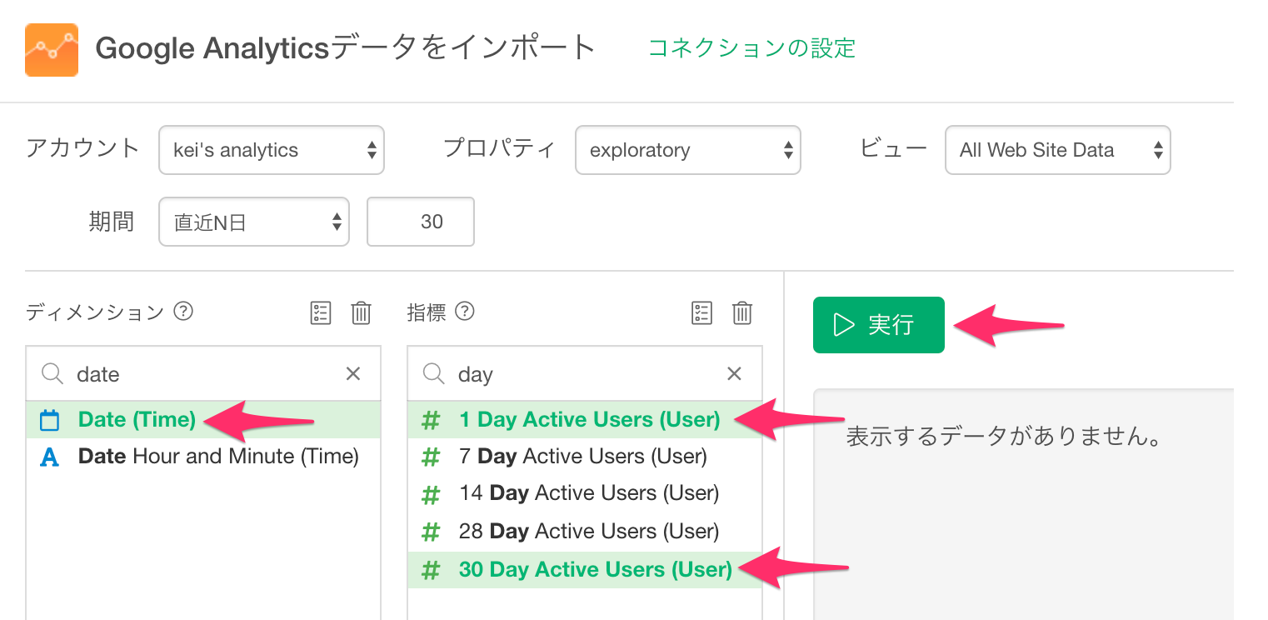1268x620 pixels.
Task: Click the calendar icon beside Date (Time)
Action: pos(50,420)
